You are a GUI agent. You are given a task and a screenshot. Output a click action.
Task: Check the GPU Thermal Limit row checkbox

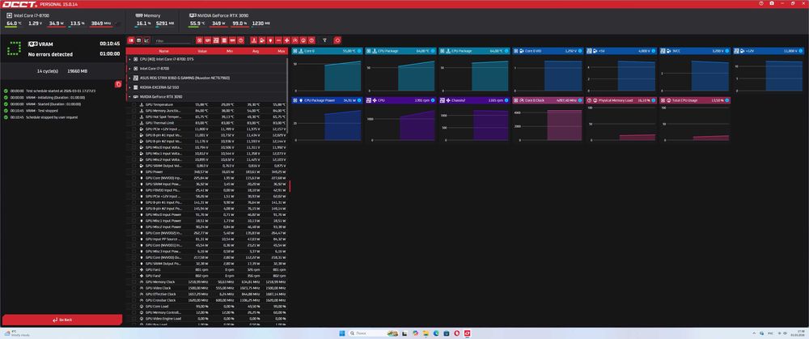click(134, 123)
